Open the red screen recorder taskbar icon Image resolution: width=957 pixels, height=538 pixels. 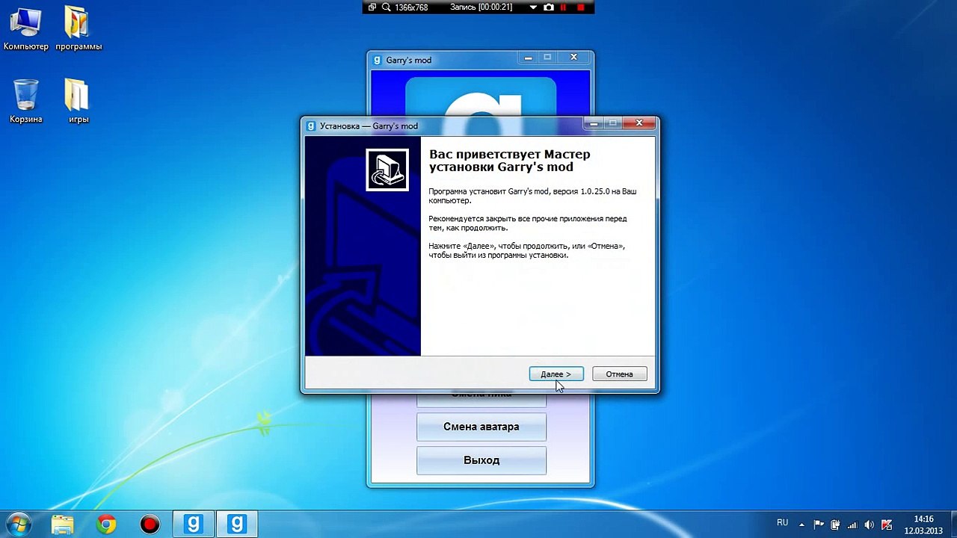coord(150,524)
